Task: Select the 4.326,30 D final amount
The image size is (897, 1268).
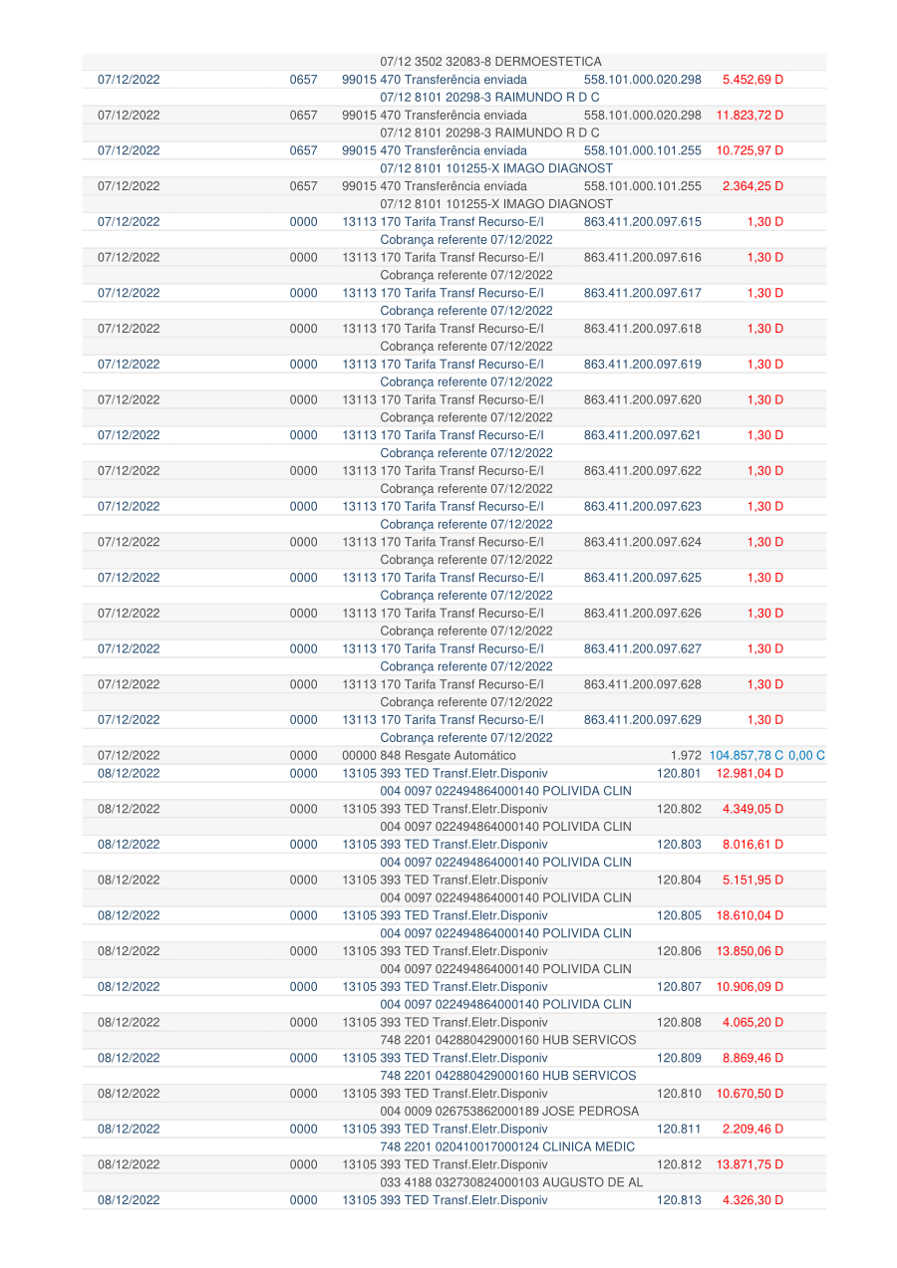Action: (x=752, y=1200)
